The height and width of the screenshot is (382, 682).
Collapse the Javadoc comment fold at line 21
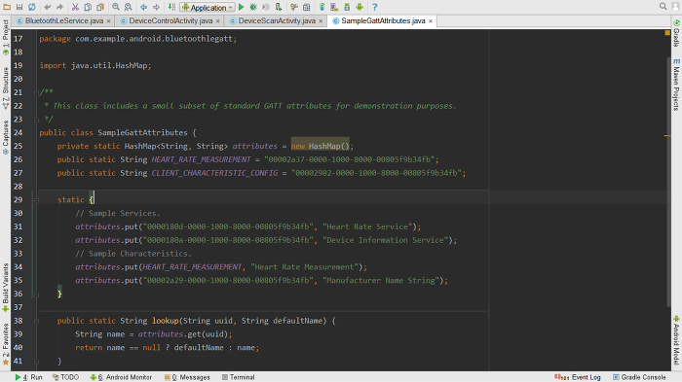(36, 92)
